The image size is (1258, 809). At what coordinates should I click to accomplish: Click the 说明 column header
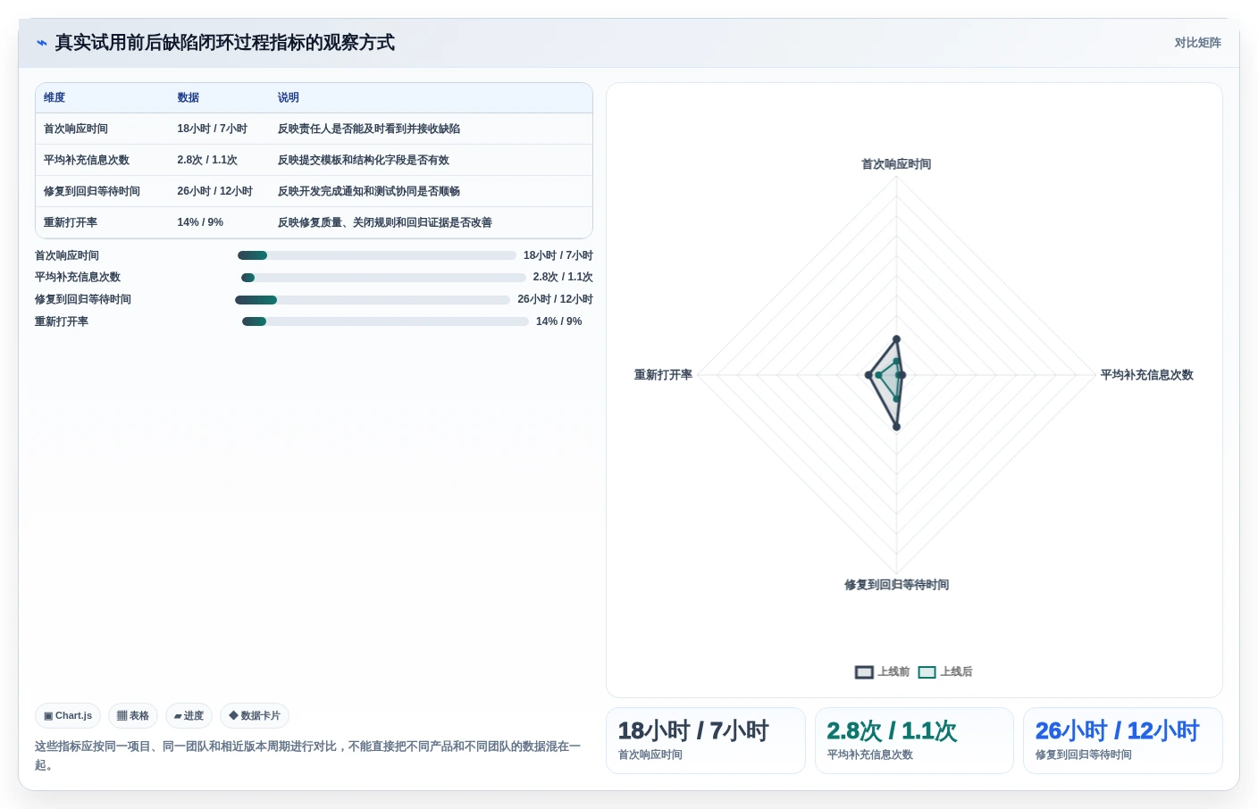(288, 98)
